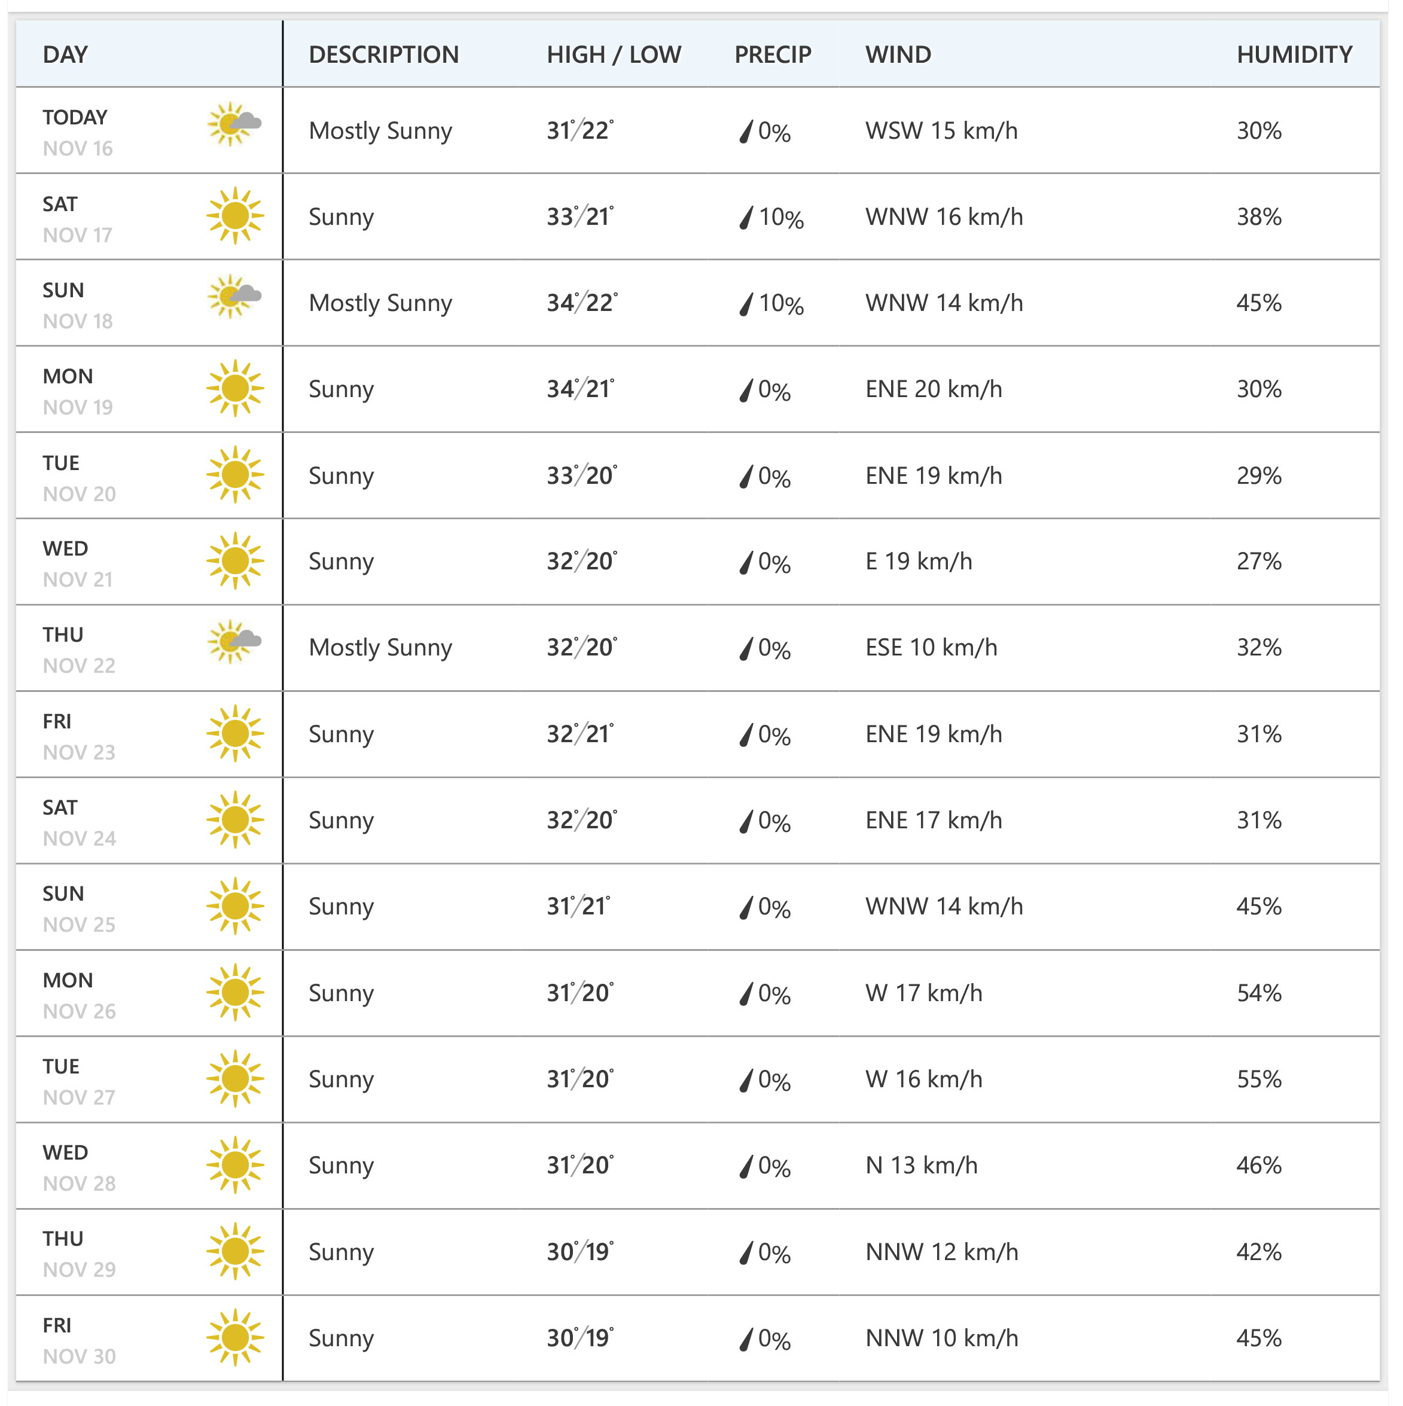Viewport: 1403px width, 1406px height.
Task: Click the HUMIDITY column header
Action: coord(1294,54)
